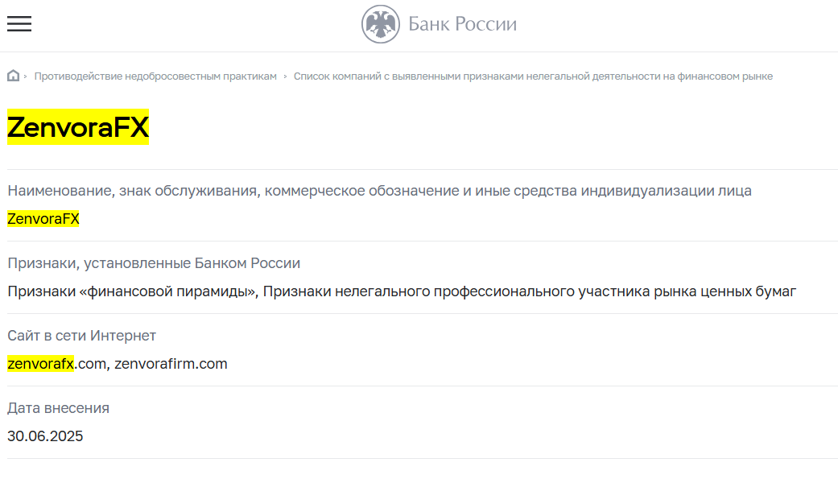Click 'Признаки нелегального профессионального участника' text
This screenshot has height=479, width=838.
click(530, 291)
